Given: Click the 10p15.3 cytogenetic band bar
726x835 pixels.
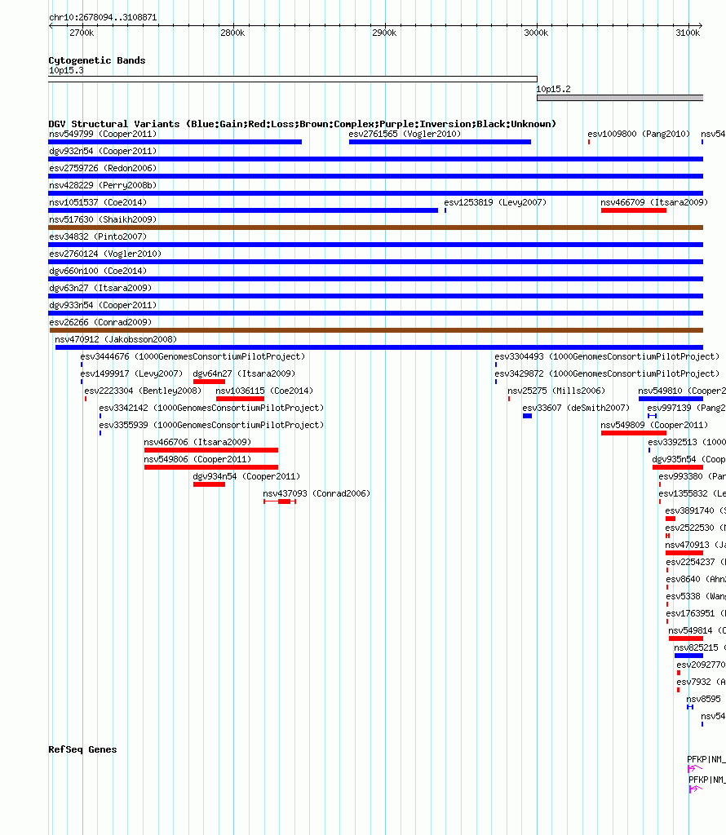Looking at the screenshot, I should coord(292,79).
